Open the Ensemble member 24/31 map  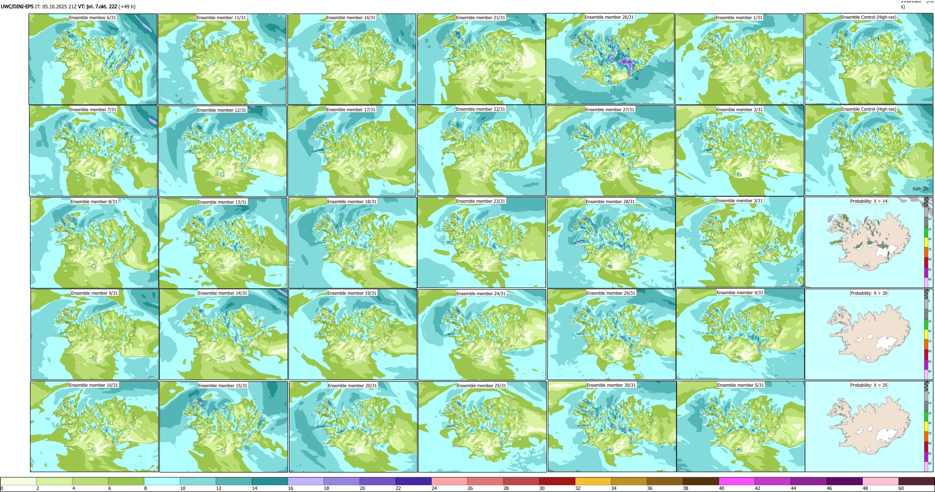tap(482, 335)
